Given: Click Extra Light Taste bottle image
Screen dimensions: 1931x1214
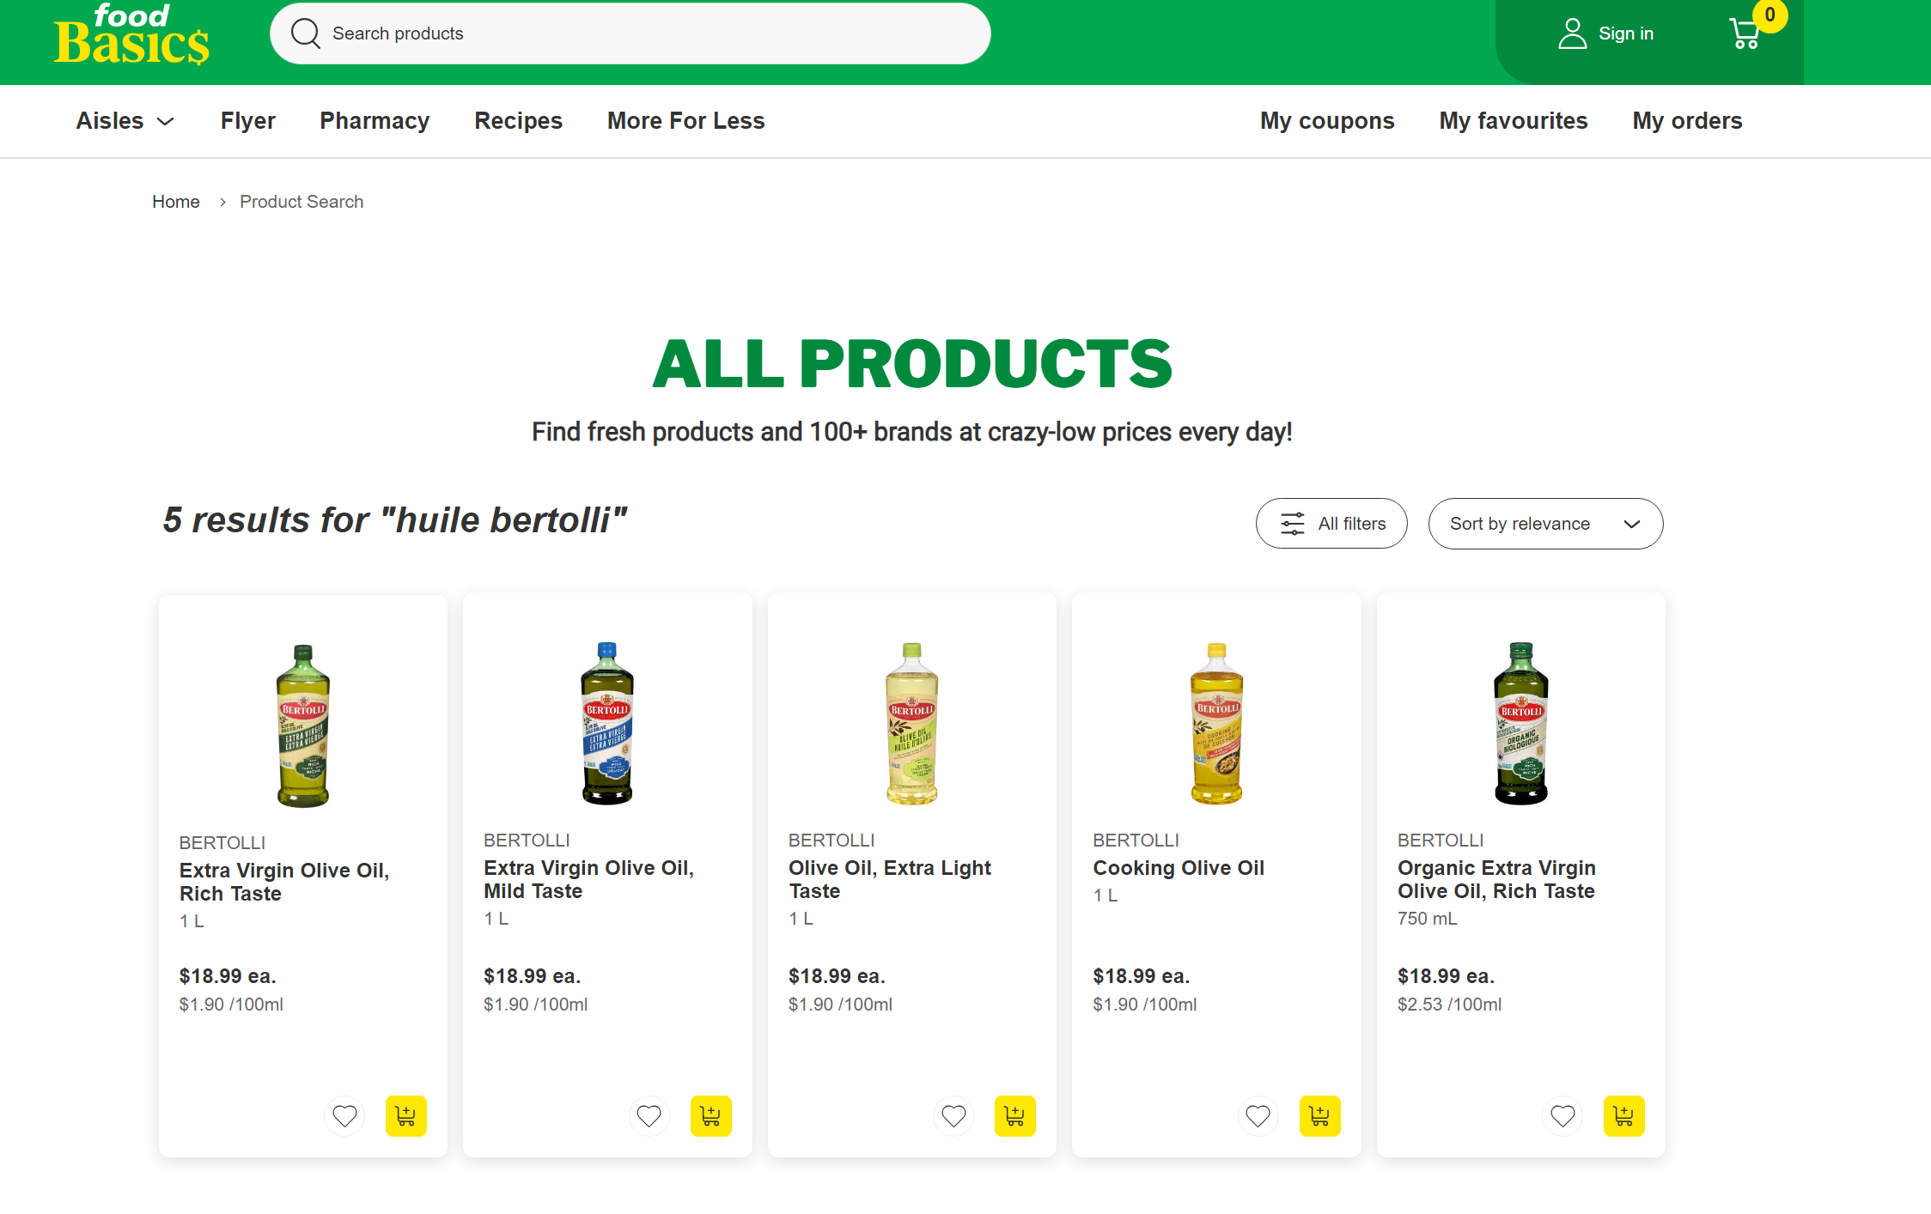Looking at the screenshot, I should pyautogui.click(x=912, y=724).
